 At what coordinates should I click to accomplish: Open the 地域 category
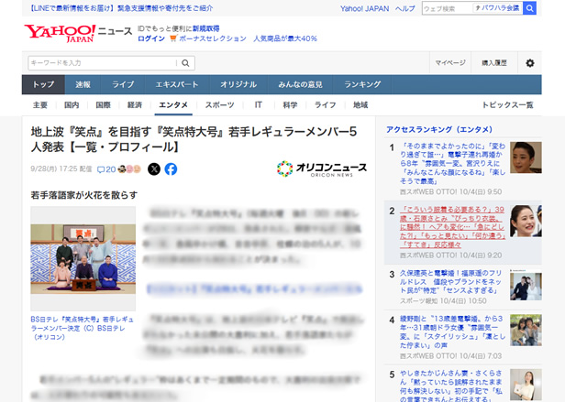click(360, 105)
